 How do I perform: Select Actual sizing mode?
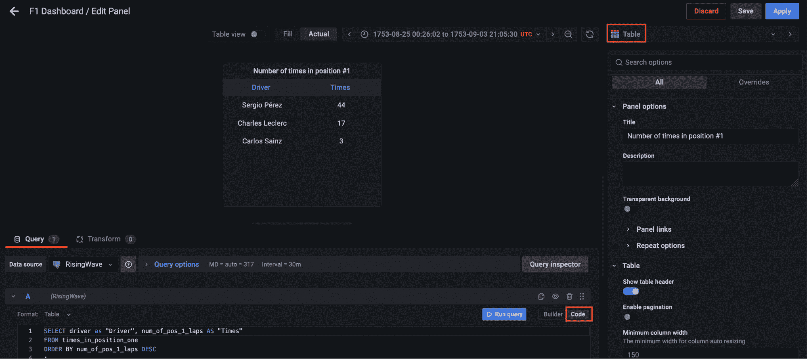point(319,34)
